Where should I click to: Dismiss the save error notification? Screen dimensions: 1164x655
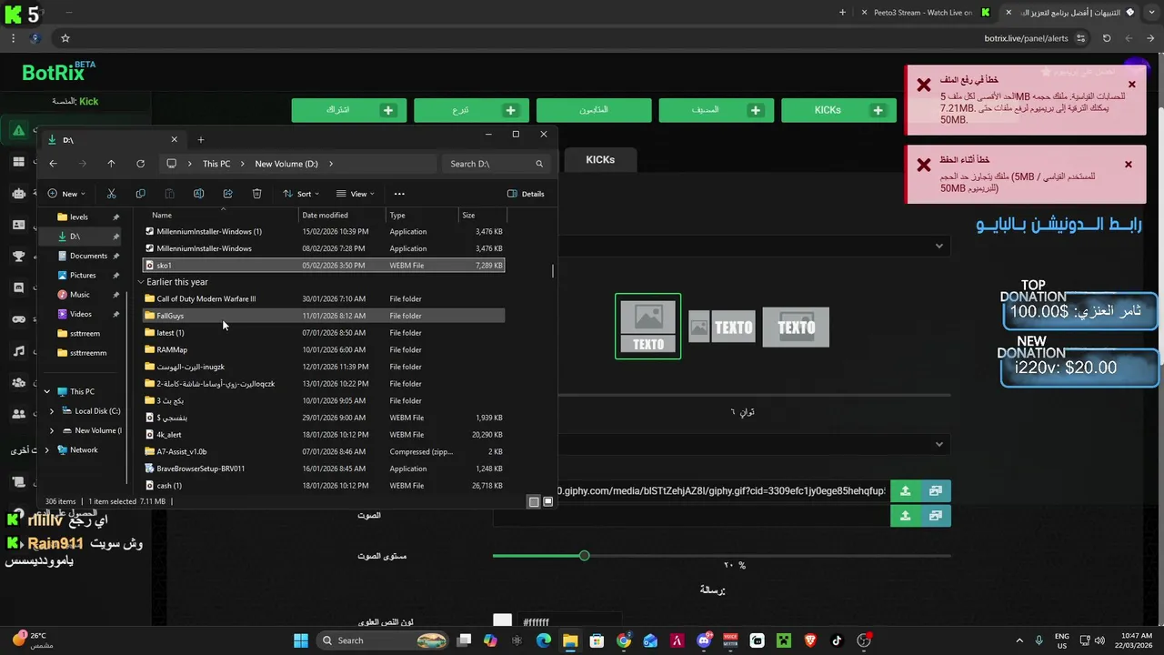click(x=1129, y=165)
